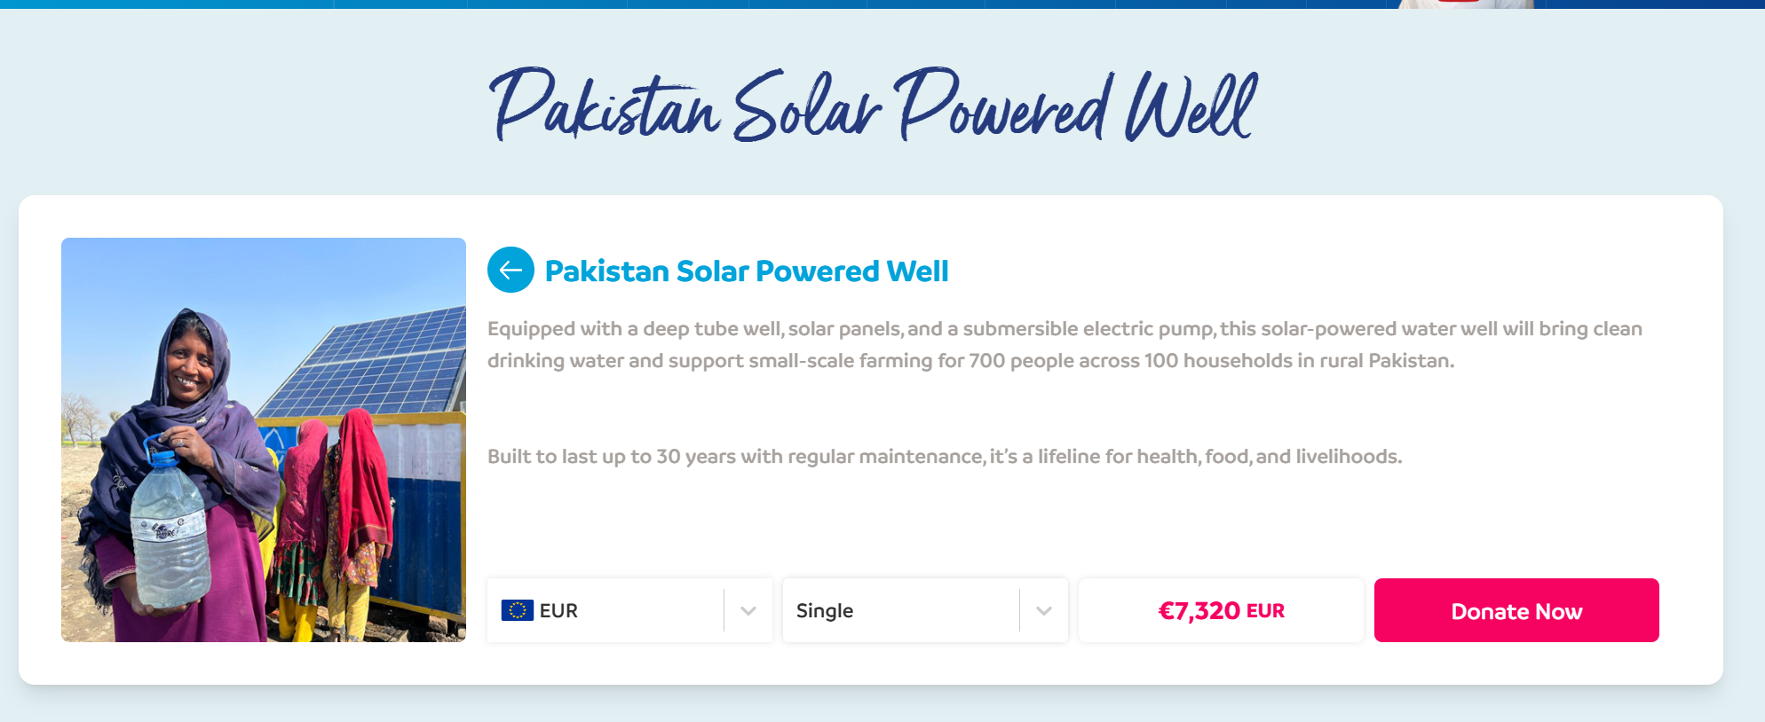Click the EU flag icon

(517, 610)
